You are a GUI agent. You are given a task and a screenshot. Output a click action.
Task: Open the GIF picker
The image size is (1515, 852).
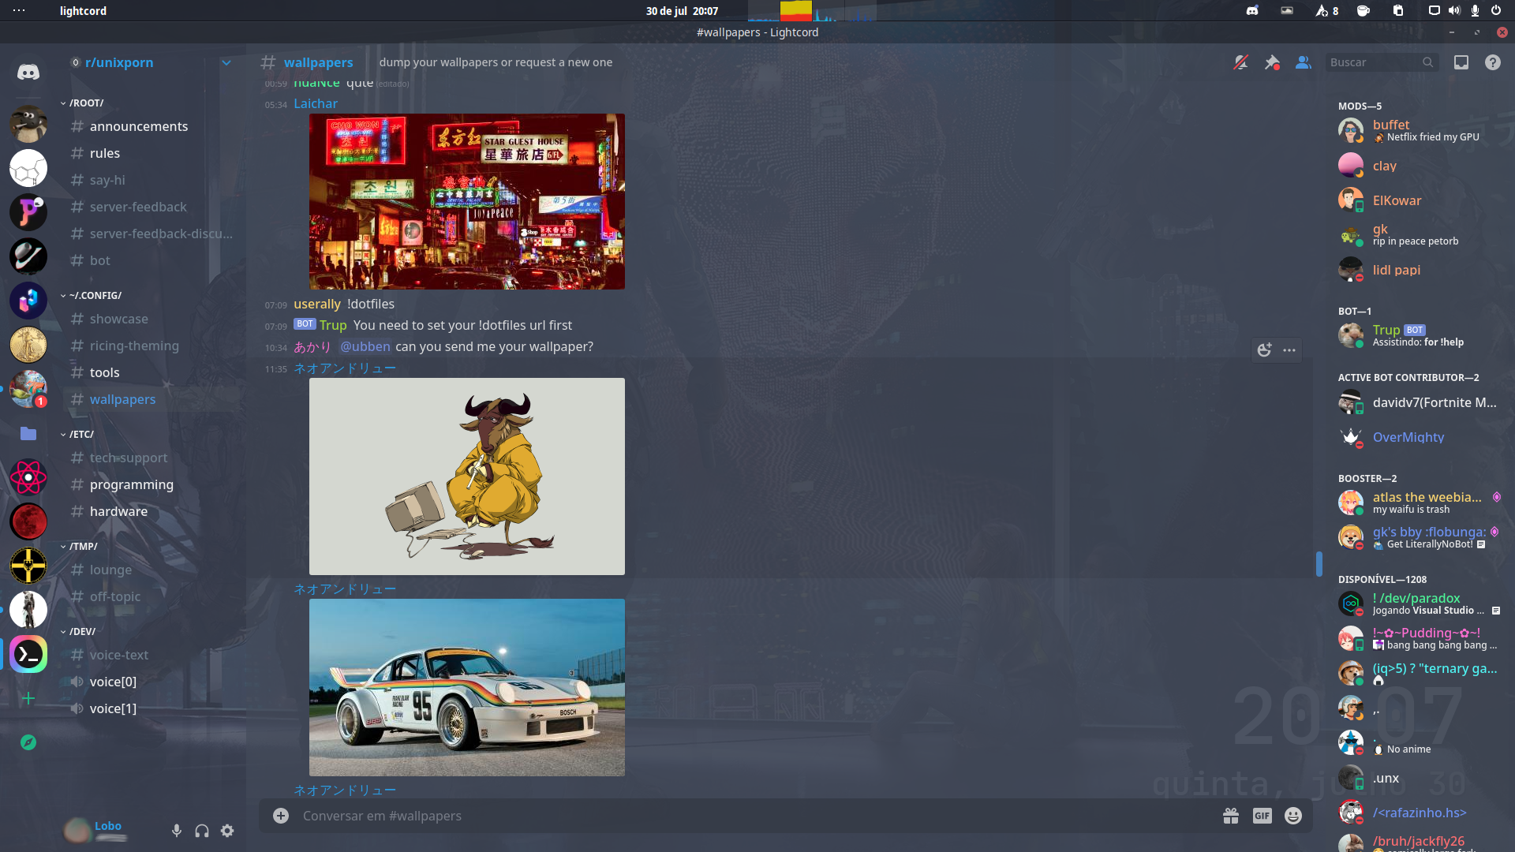click(1262, 816)
